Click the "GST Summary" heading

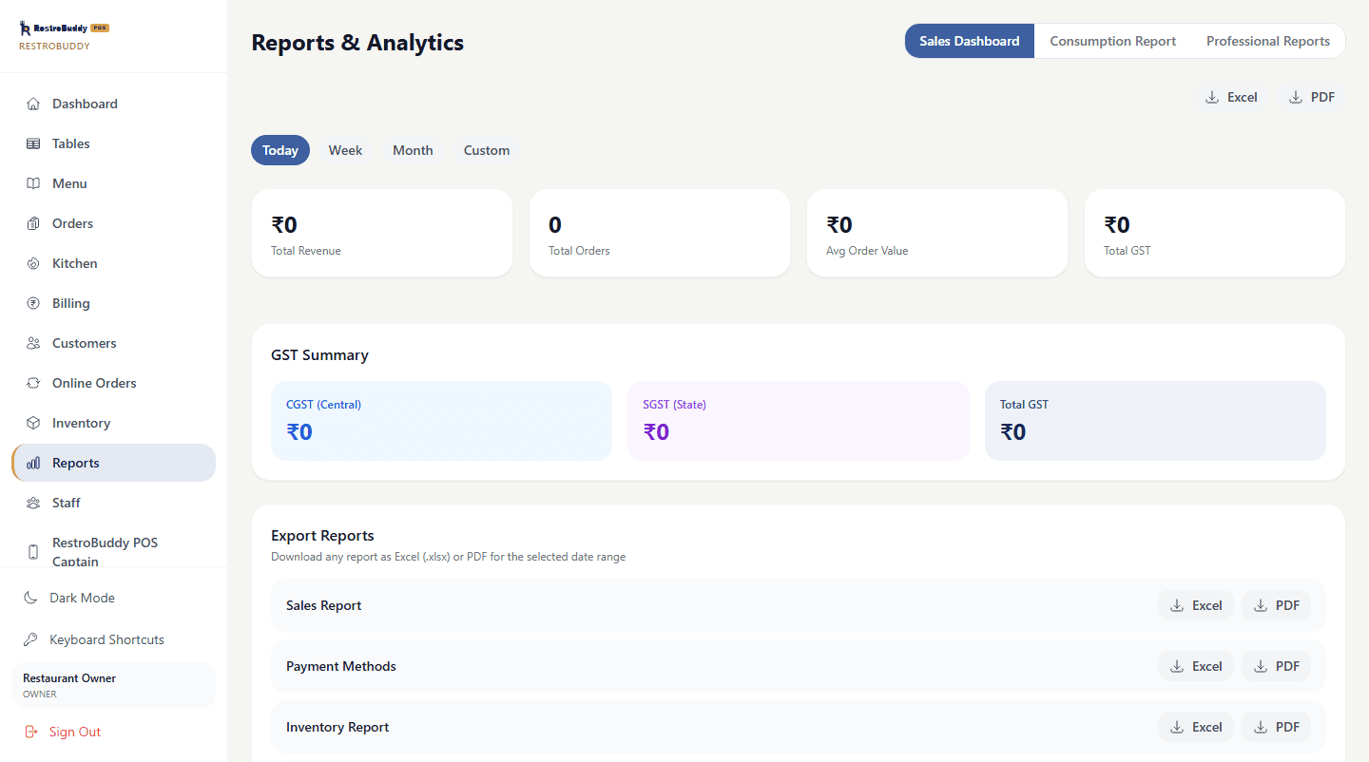(x=319, y=354)
